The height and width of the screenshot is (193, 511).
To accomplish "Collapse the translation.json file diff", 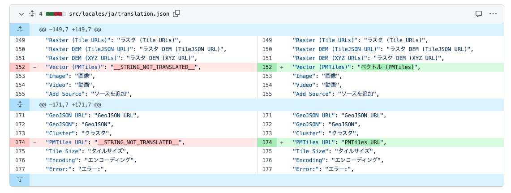I will coord(21,14).
